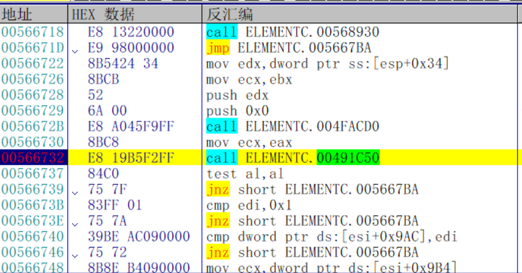Click the 反汇编 column header
This screenshot has width=522, height=273.
[360, 14]
